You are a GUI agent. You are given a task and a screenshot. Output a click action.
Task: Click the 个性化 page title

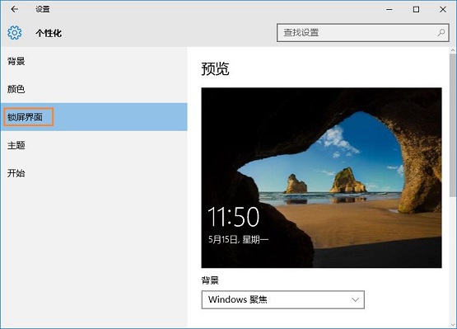[49, 33]
